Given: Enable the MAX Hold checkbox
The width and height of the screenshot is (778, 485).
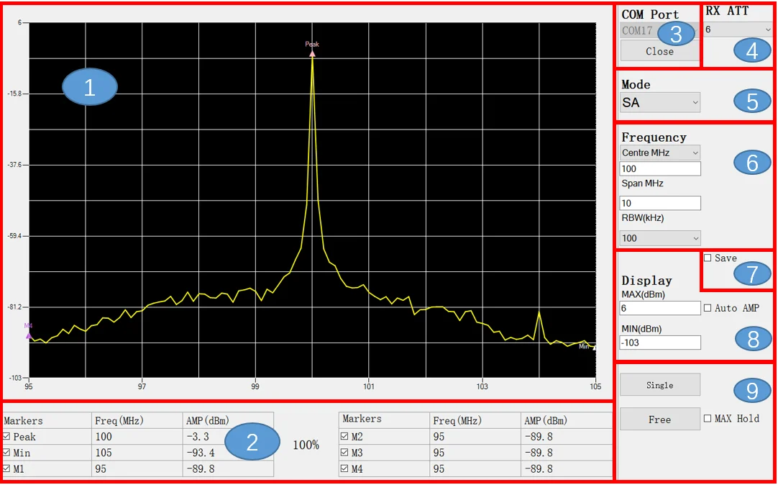Looking at the screenshot, I should coord(708,419).
